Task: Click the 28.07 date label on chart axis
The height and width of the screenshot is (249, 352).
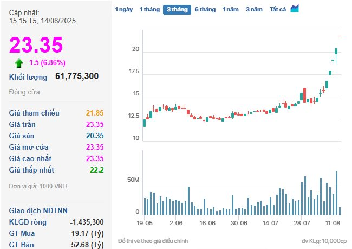Action: tap(302, 223)
